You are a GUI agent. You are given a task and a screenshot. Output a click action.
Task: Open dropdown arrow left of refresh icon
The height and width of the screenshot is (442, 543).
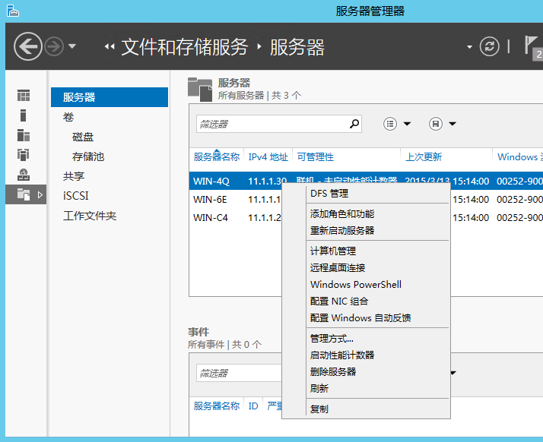[469, 46]
